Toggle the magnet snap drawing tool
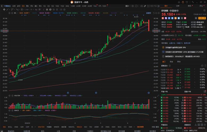 [47, 10]
